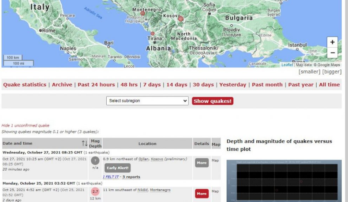Image resolution: width=348 pixels, height=202 pixels.
Task: Select the quake marker near Tirana, Albania
Action: click(153, 34)
